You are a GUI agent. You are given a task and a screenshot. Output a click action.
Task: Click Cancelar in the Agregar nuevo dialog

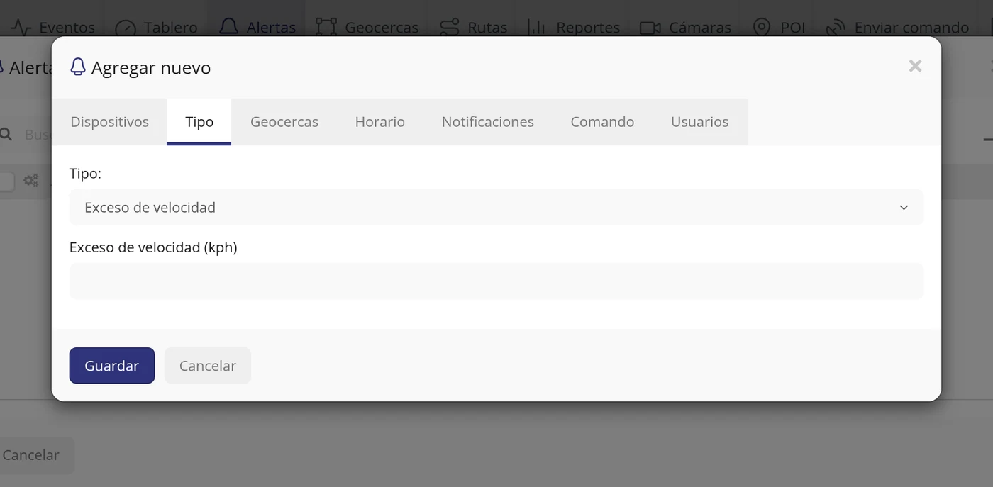(x=208, y=366)
